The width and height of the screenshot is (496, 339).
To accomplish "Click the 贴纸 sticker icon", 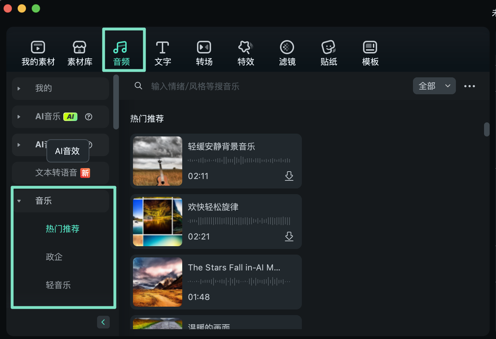I will 329,47.
